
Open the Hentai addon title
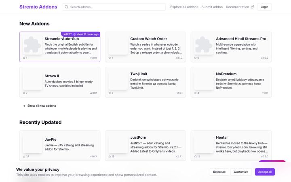[x=221, y=138]
